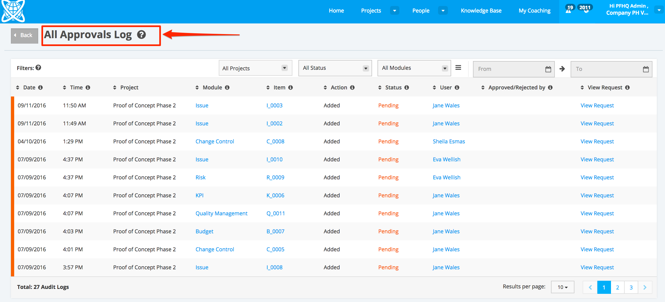Open the From date calendar icon
The height and width of the screenshot is (302, 665).
(x=548, y=69)
